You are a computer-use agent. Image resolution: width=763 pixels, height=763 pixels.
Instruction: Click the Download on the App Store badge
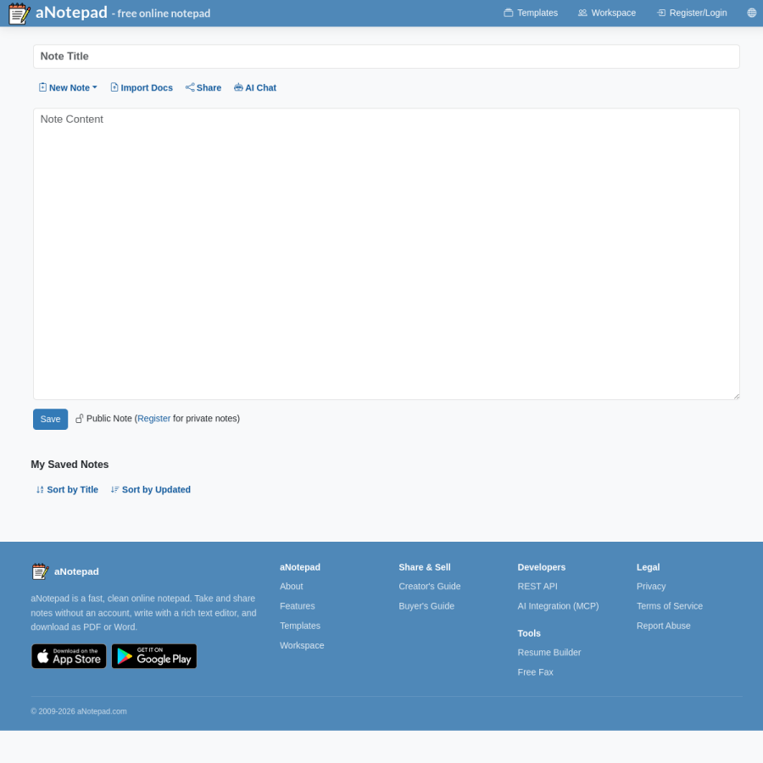[69, 656]
